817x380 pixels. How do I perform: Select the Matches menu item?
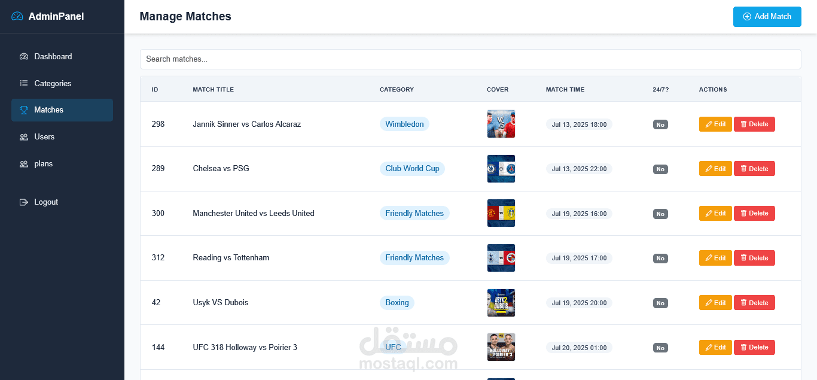(62, 110)
